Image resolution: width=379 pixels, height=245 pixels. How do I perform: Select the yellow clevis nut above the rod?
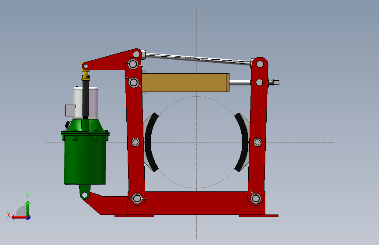coord(86,78)
